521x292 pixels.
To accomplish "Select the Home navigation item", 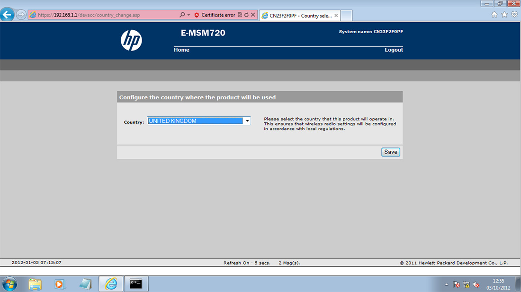I will point(181,50).
